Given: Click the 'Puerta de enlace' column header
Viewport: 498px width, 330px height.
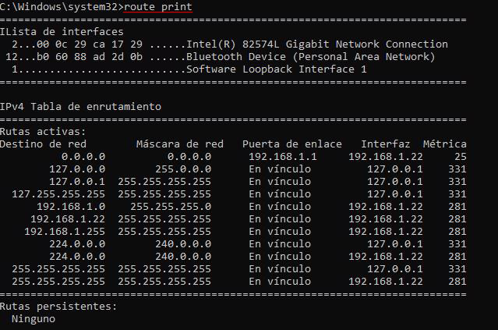Looking at the screenshot, I should coord(292,144).
